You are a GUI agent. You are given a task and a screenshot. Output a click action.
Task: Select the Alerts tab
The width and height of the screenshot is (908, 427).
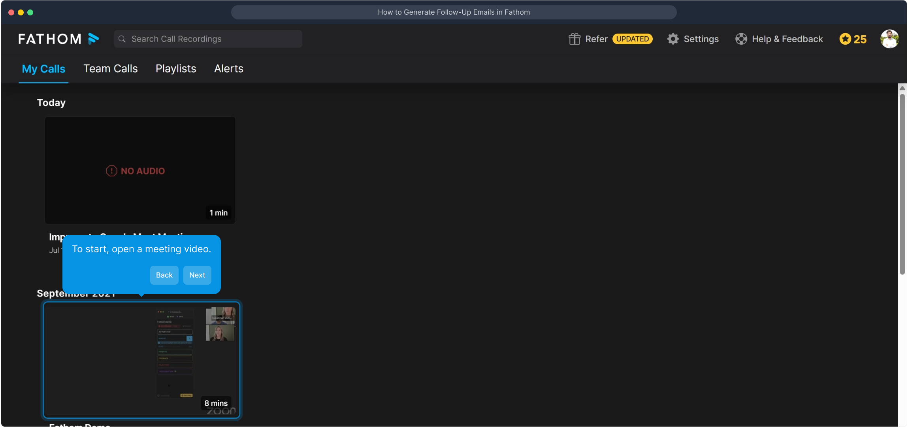point(229,69)
